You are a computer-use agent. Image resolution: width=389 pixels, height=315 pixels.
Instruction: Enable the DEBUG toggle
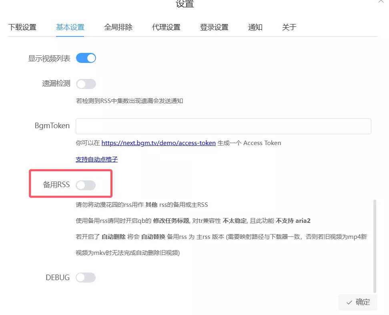pyautogui.click(x=86, y=277)
